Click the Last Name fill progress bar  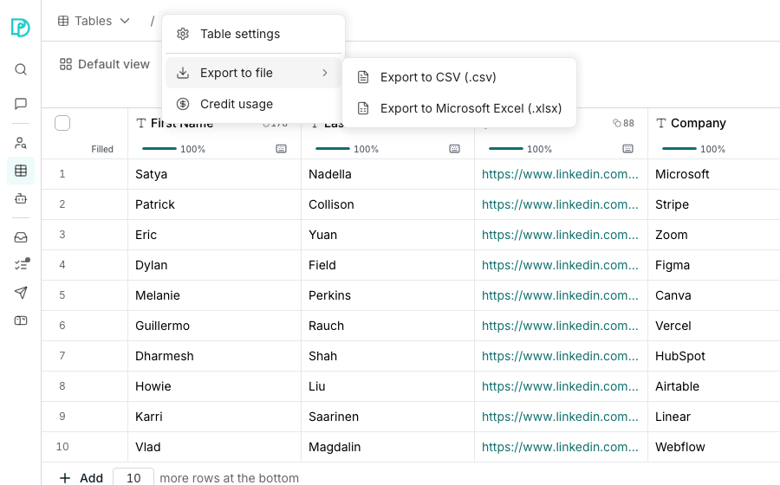[x=332, y=149]
